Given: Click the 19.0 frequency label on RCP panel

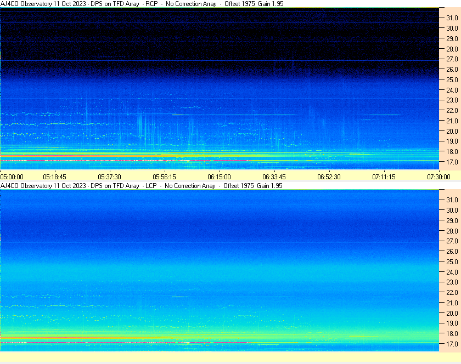Looking at the screenshot, I should coord(452,141).
